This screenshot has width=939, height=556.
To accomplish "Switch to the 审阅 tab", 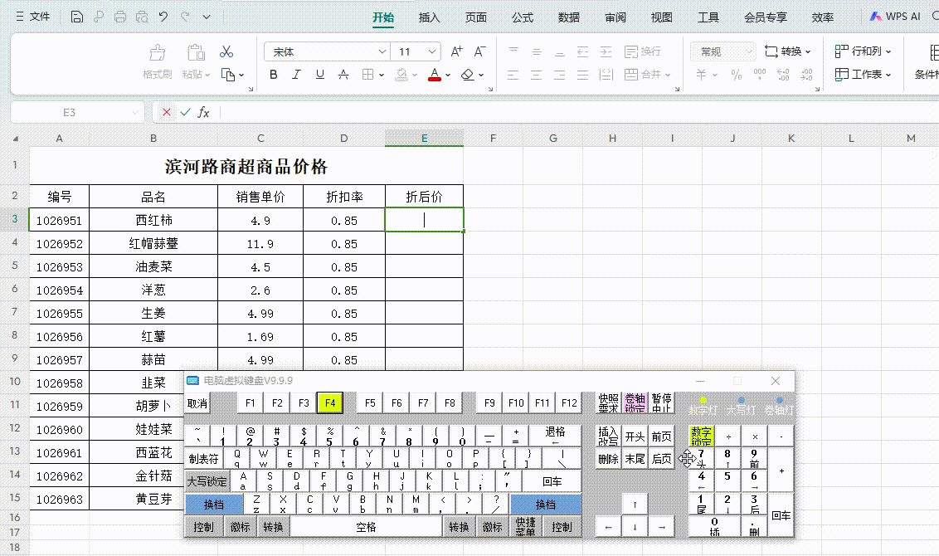I will (615, 17).
